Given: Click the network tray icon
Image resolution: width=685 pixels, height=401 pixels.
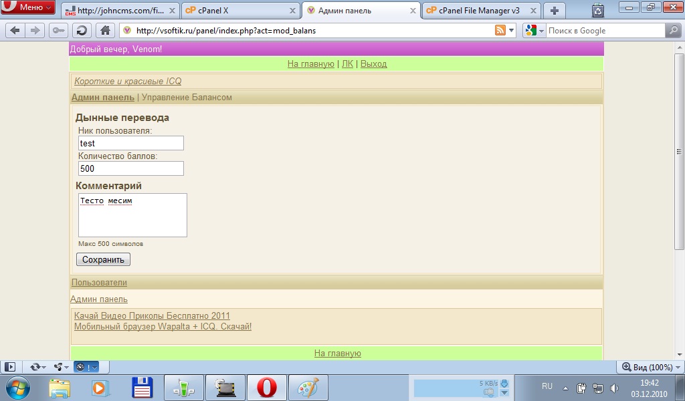Looking at the screenshot, I should [x=597, y=388].
